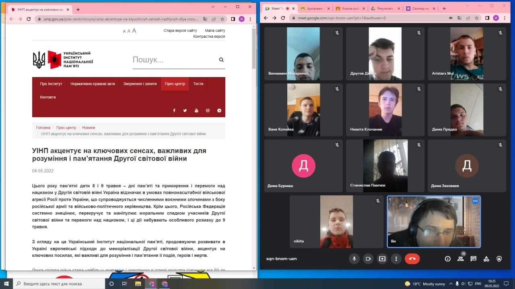
Task: Go to Головна in the breadcrumb
Action: (43, 128)
